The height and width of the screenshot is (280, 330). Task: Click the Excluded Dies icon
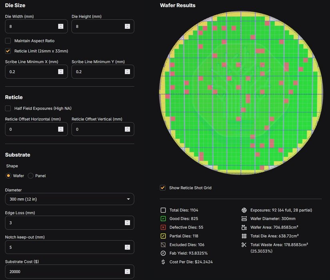(x=163, y=245)
